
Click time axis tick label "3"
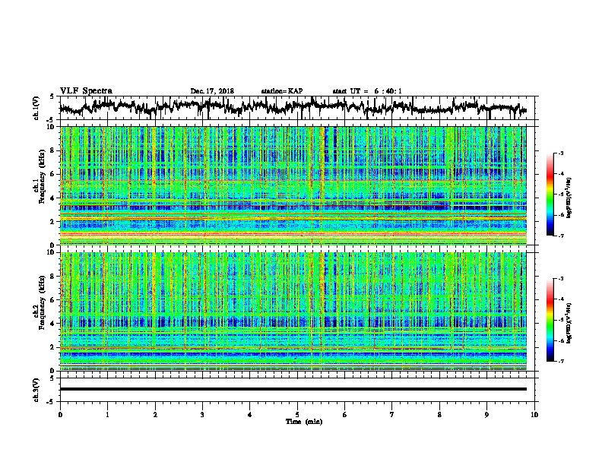point(202,415)
